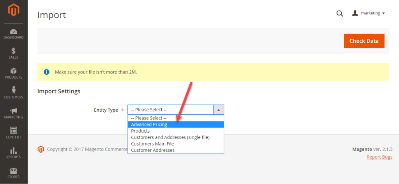Open the Sales menu
The image size is (399, 184).
point(14,54)
